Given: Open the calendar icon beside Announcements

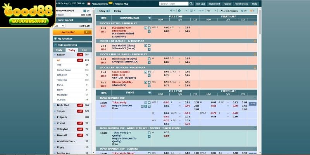Looking at the screenshot, I should pyautogui.click(x=89, y=3).
